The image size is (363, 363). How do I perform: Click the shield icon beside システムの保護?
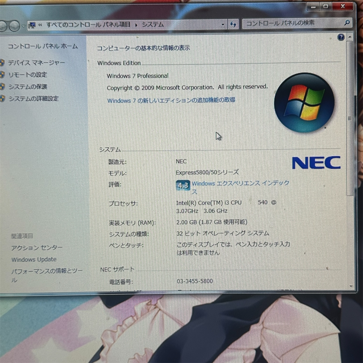click(2, 86)
